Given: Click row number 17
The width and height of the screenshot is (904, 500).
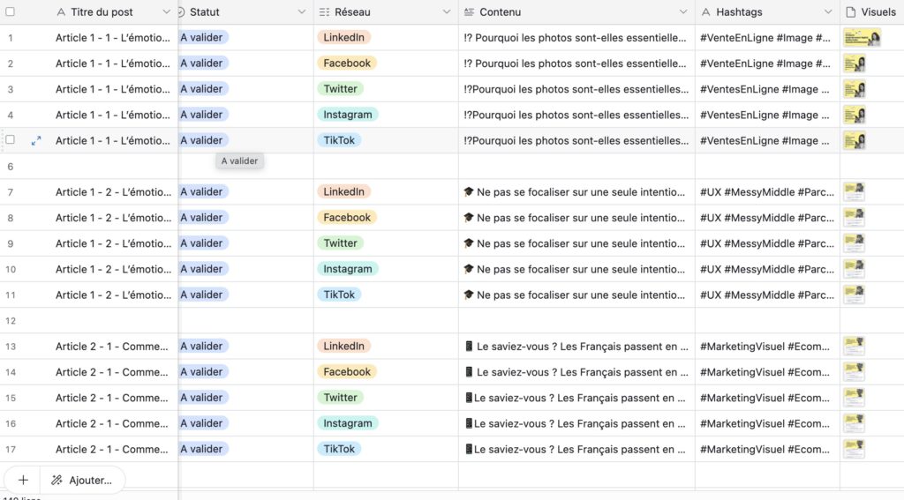Looking at the screenshot, I should (x=11, y=450).
